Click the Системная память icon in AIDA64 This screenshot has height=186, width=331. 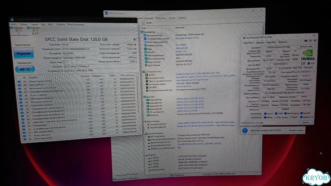tap(147, 84)
